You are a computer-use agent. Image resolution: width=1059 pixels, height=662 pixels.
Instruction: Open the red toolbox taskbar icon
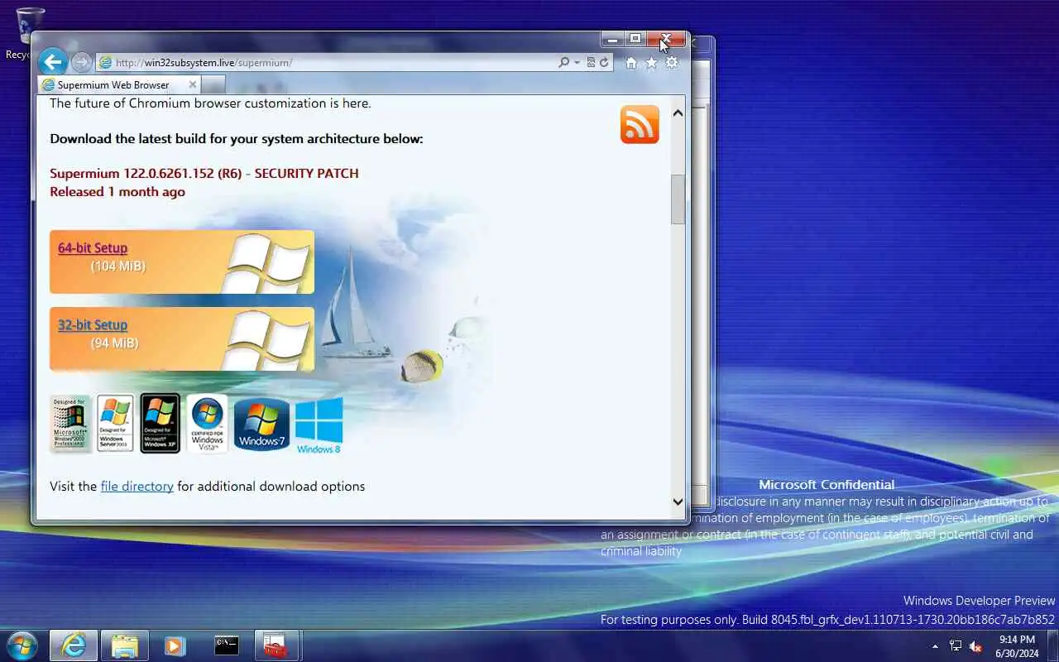[x=276, y=645]
